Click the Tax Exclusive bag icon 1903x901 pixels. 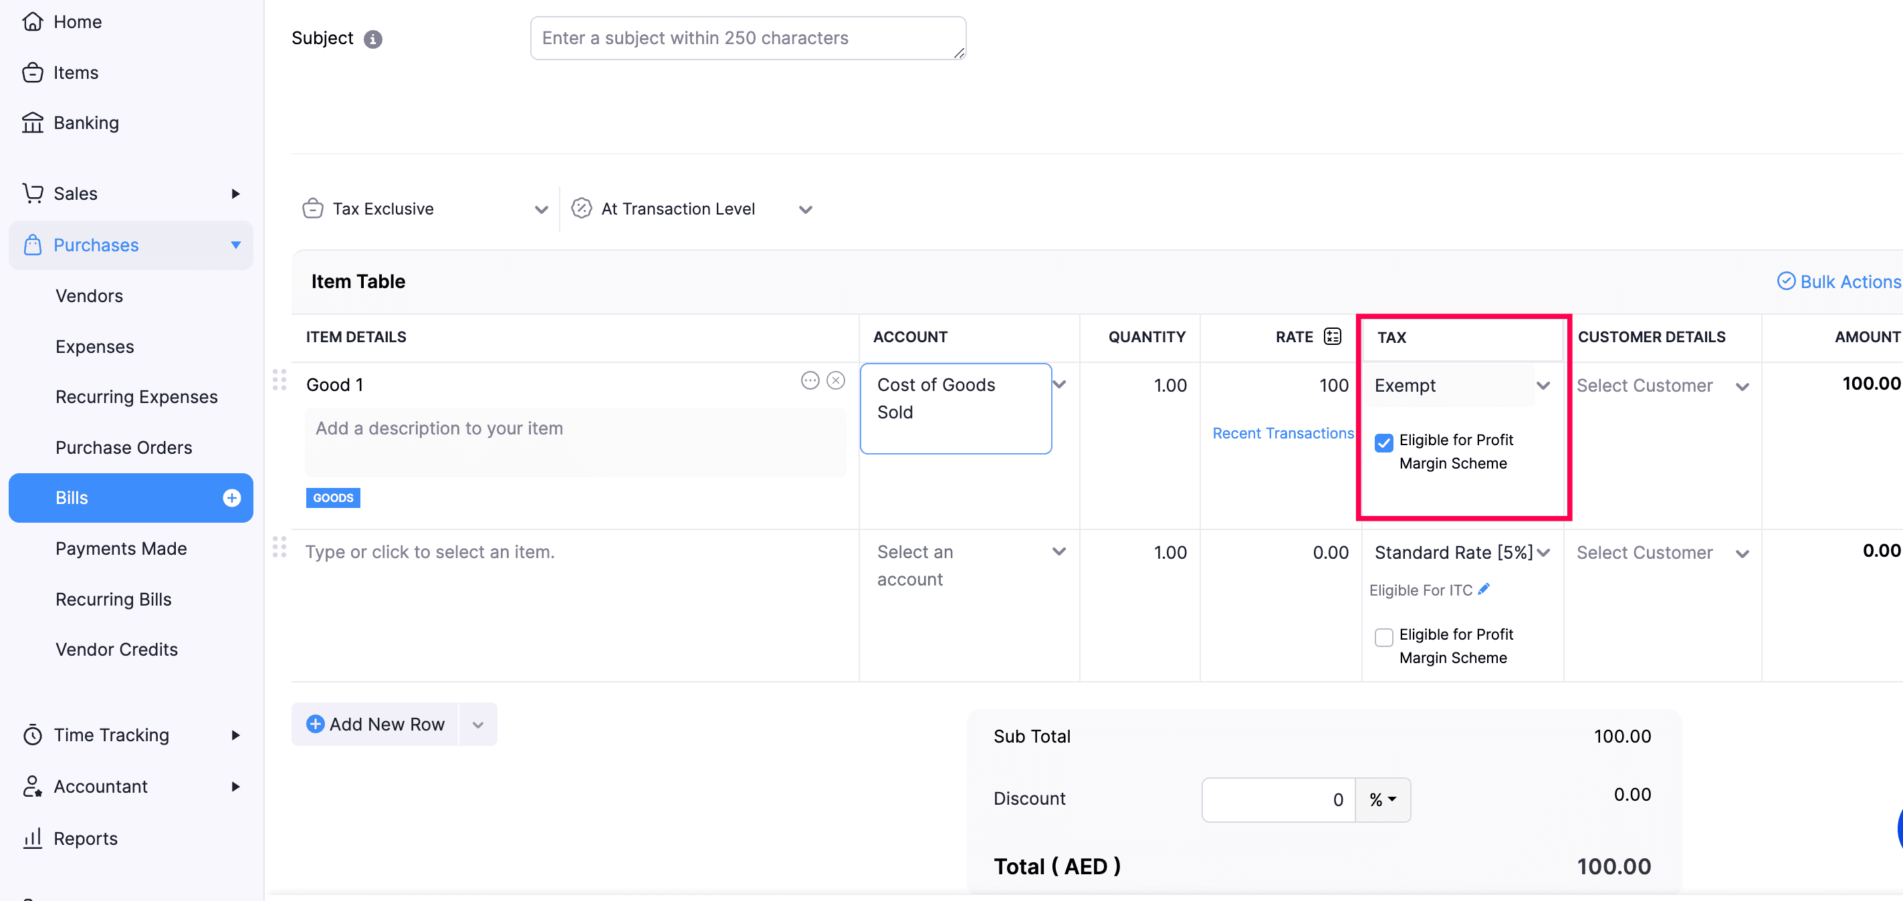312,209
